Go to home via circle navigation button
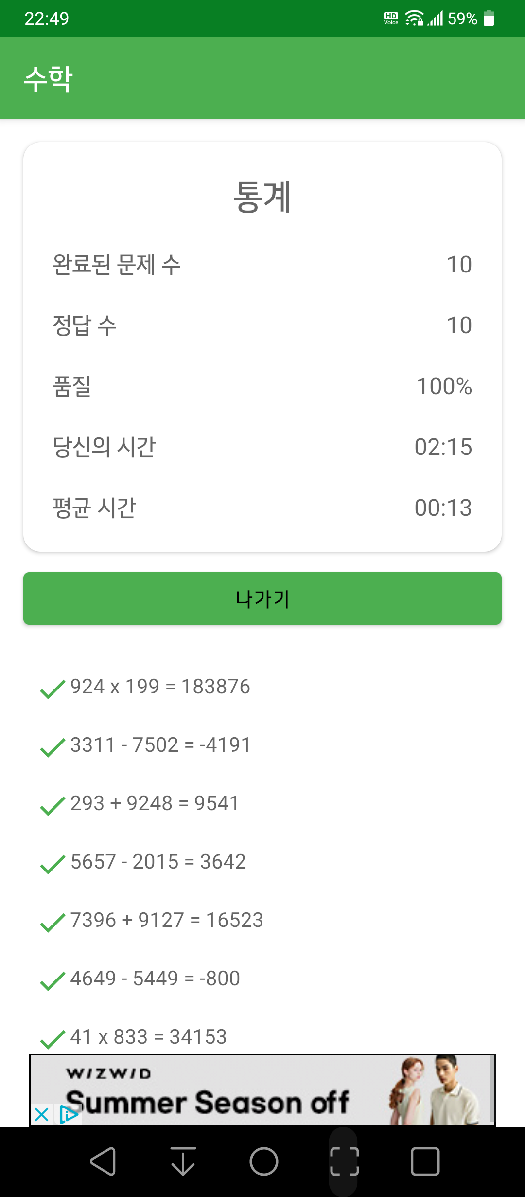 [264, 1161]
